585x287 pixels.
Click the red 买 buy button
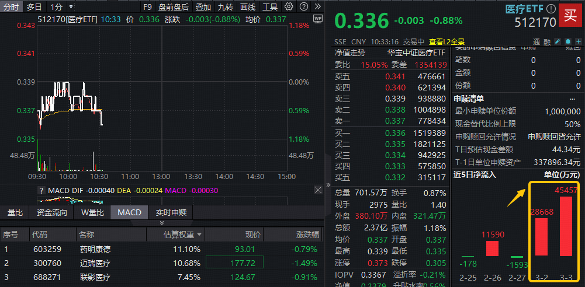point(567,16)
